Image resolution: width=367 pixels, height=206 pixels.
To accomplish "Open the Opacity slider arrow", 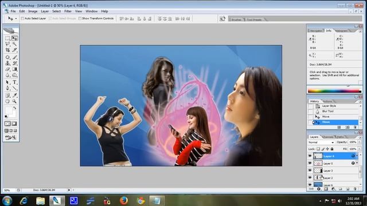I will point(360,142).
